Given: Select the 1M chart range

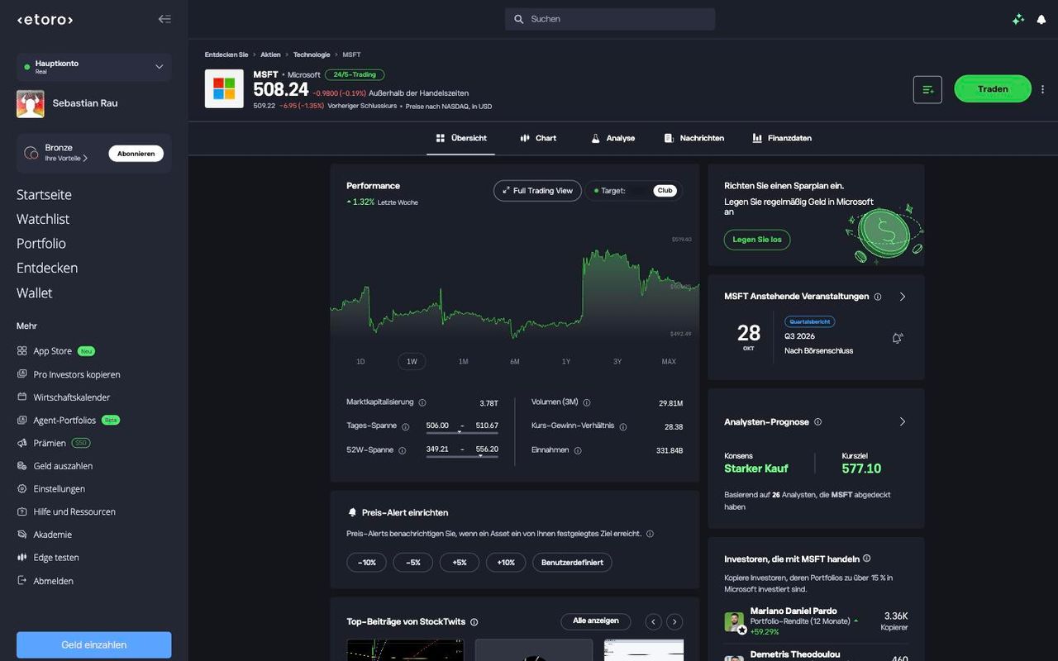Looking at the screenshot, I should point(464,362).
